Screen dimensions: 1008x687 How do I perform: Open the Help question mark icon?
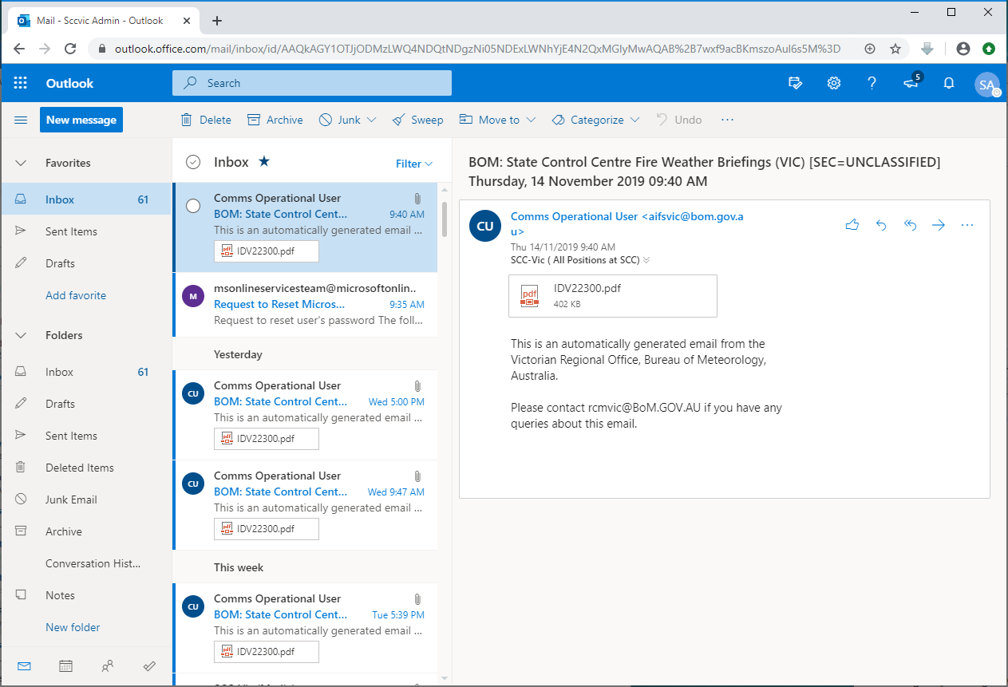click(x=872, y=83)
